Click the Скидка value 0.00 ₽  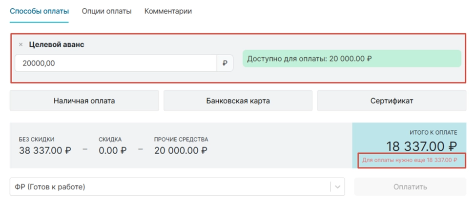click(112, 150)
